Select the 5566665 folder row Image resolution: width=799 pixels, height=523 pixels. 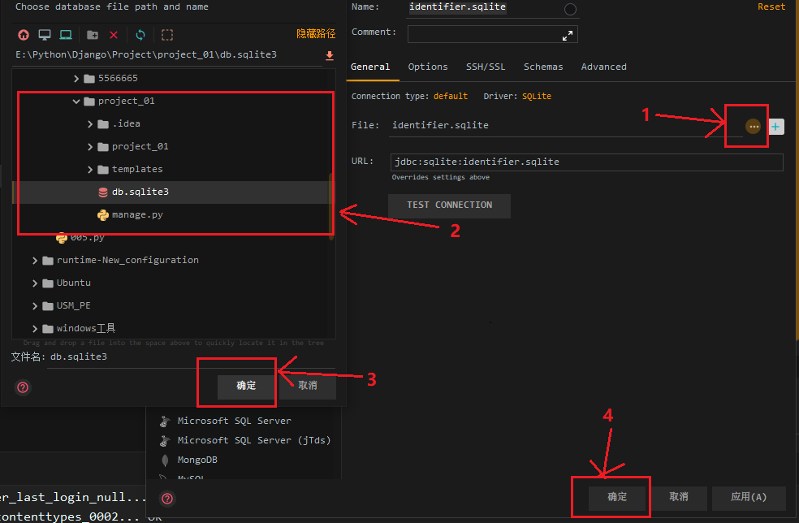click(172, 79)
